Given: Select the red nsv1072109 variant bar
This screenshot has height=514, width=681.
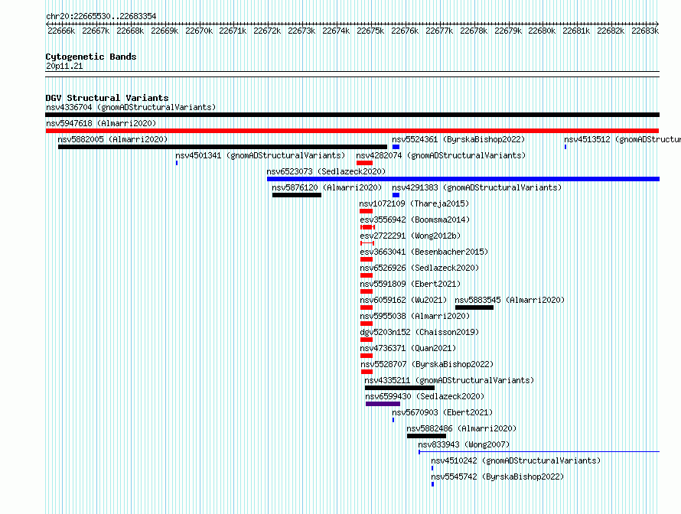Looking at the screenshot, I should pyautogui.click(x=366, y=211).
